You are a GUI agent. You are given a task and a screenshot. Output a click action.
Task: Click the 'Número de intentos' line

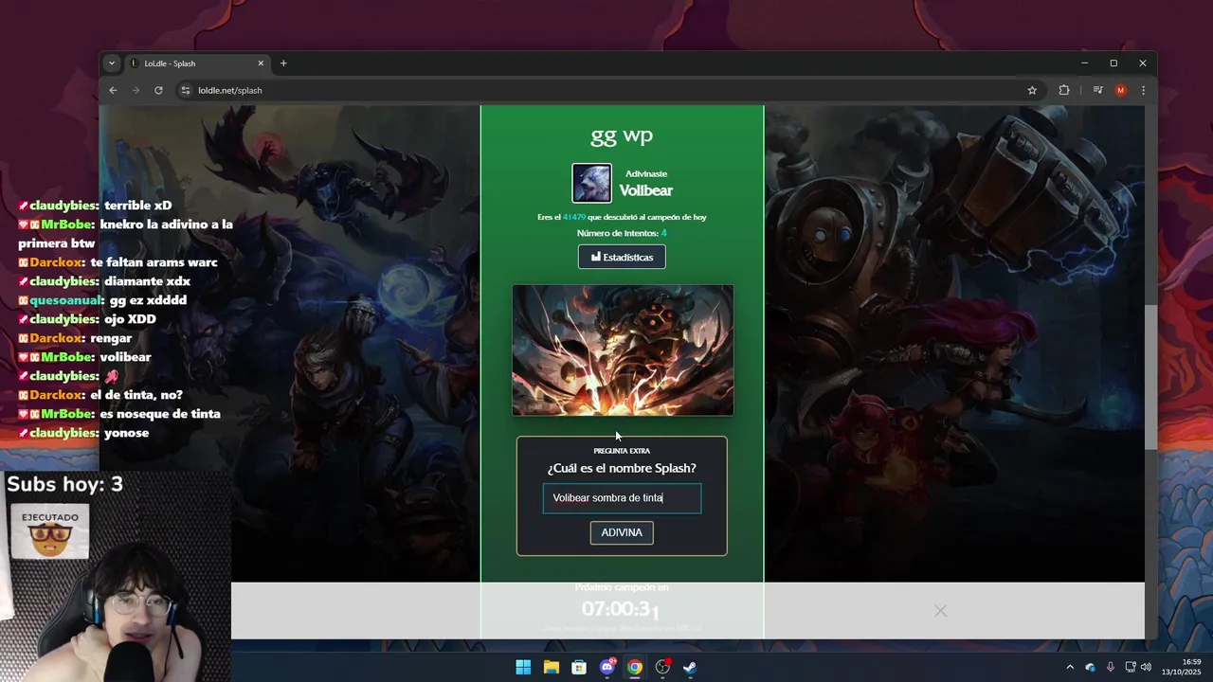click(x=622, y=233)
